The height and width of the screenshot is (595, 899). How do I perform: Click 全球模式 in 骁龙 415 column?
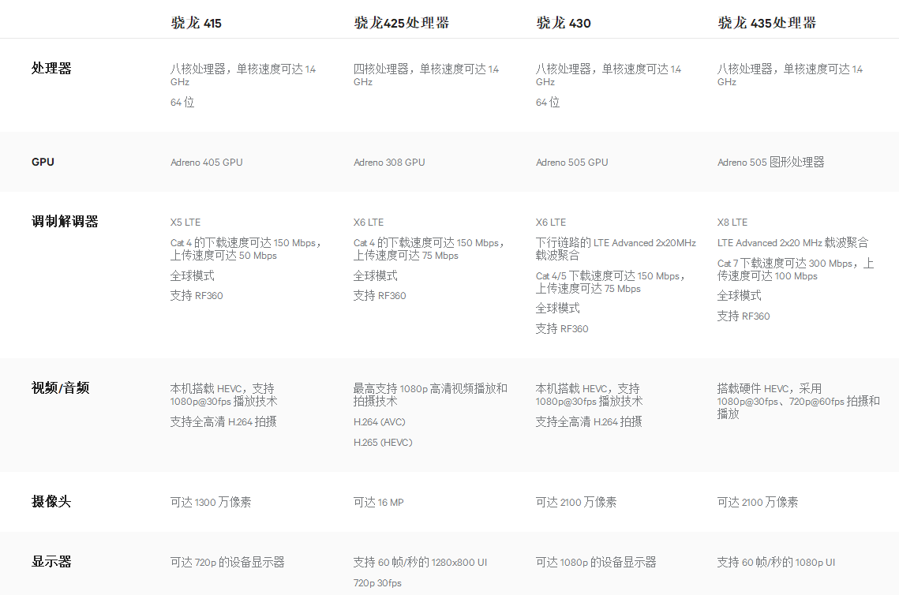click(192, 275)
